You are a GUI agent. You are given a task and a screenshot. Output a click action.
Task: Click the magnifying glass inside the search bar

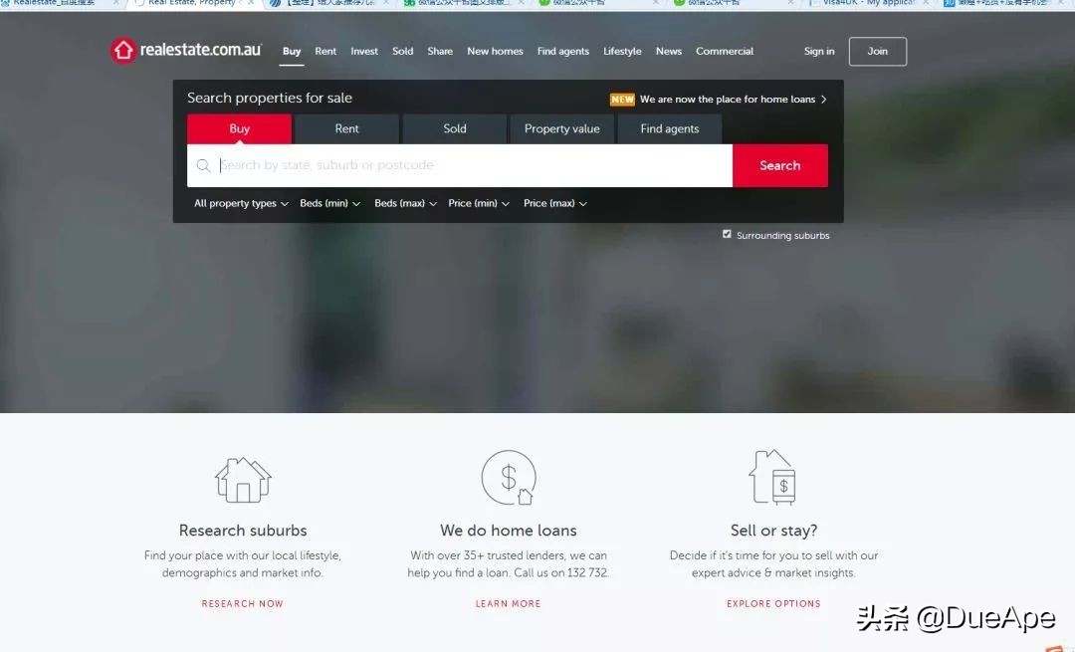pos(204,165)
